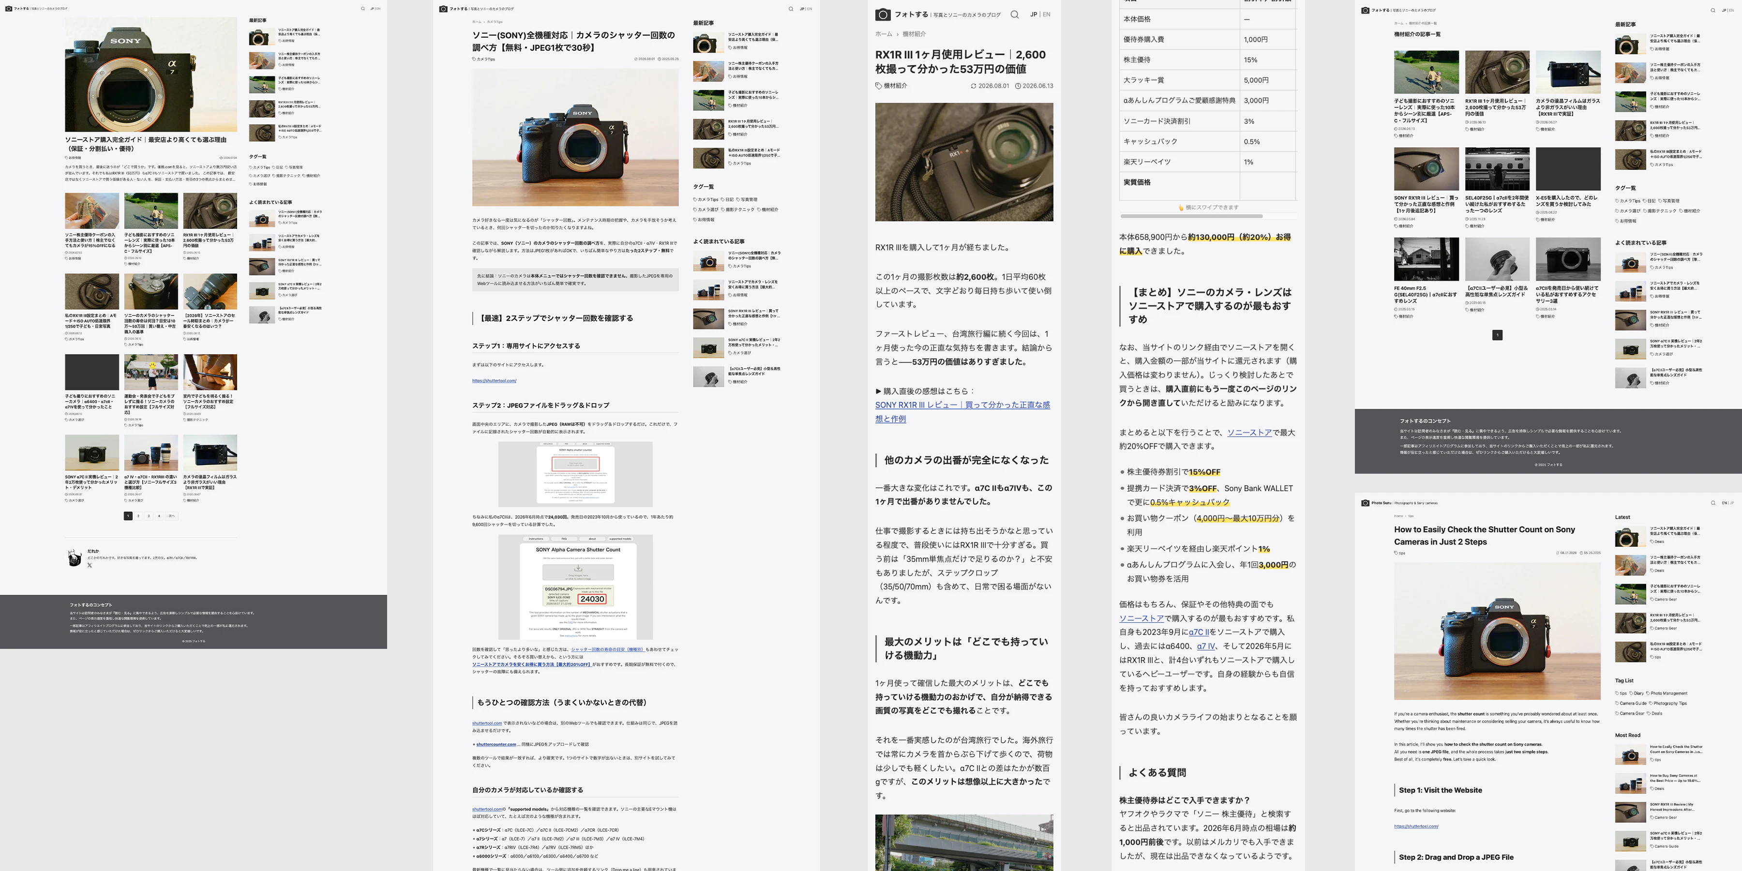
Task: Click the tips tag under the English article title
Action: tap(1400, 553)
